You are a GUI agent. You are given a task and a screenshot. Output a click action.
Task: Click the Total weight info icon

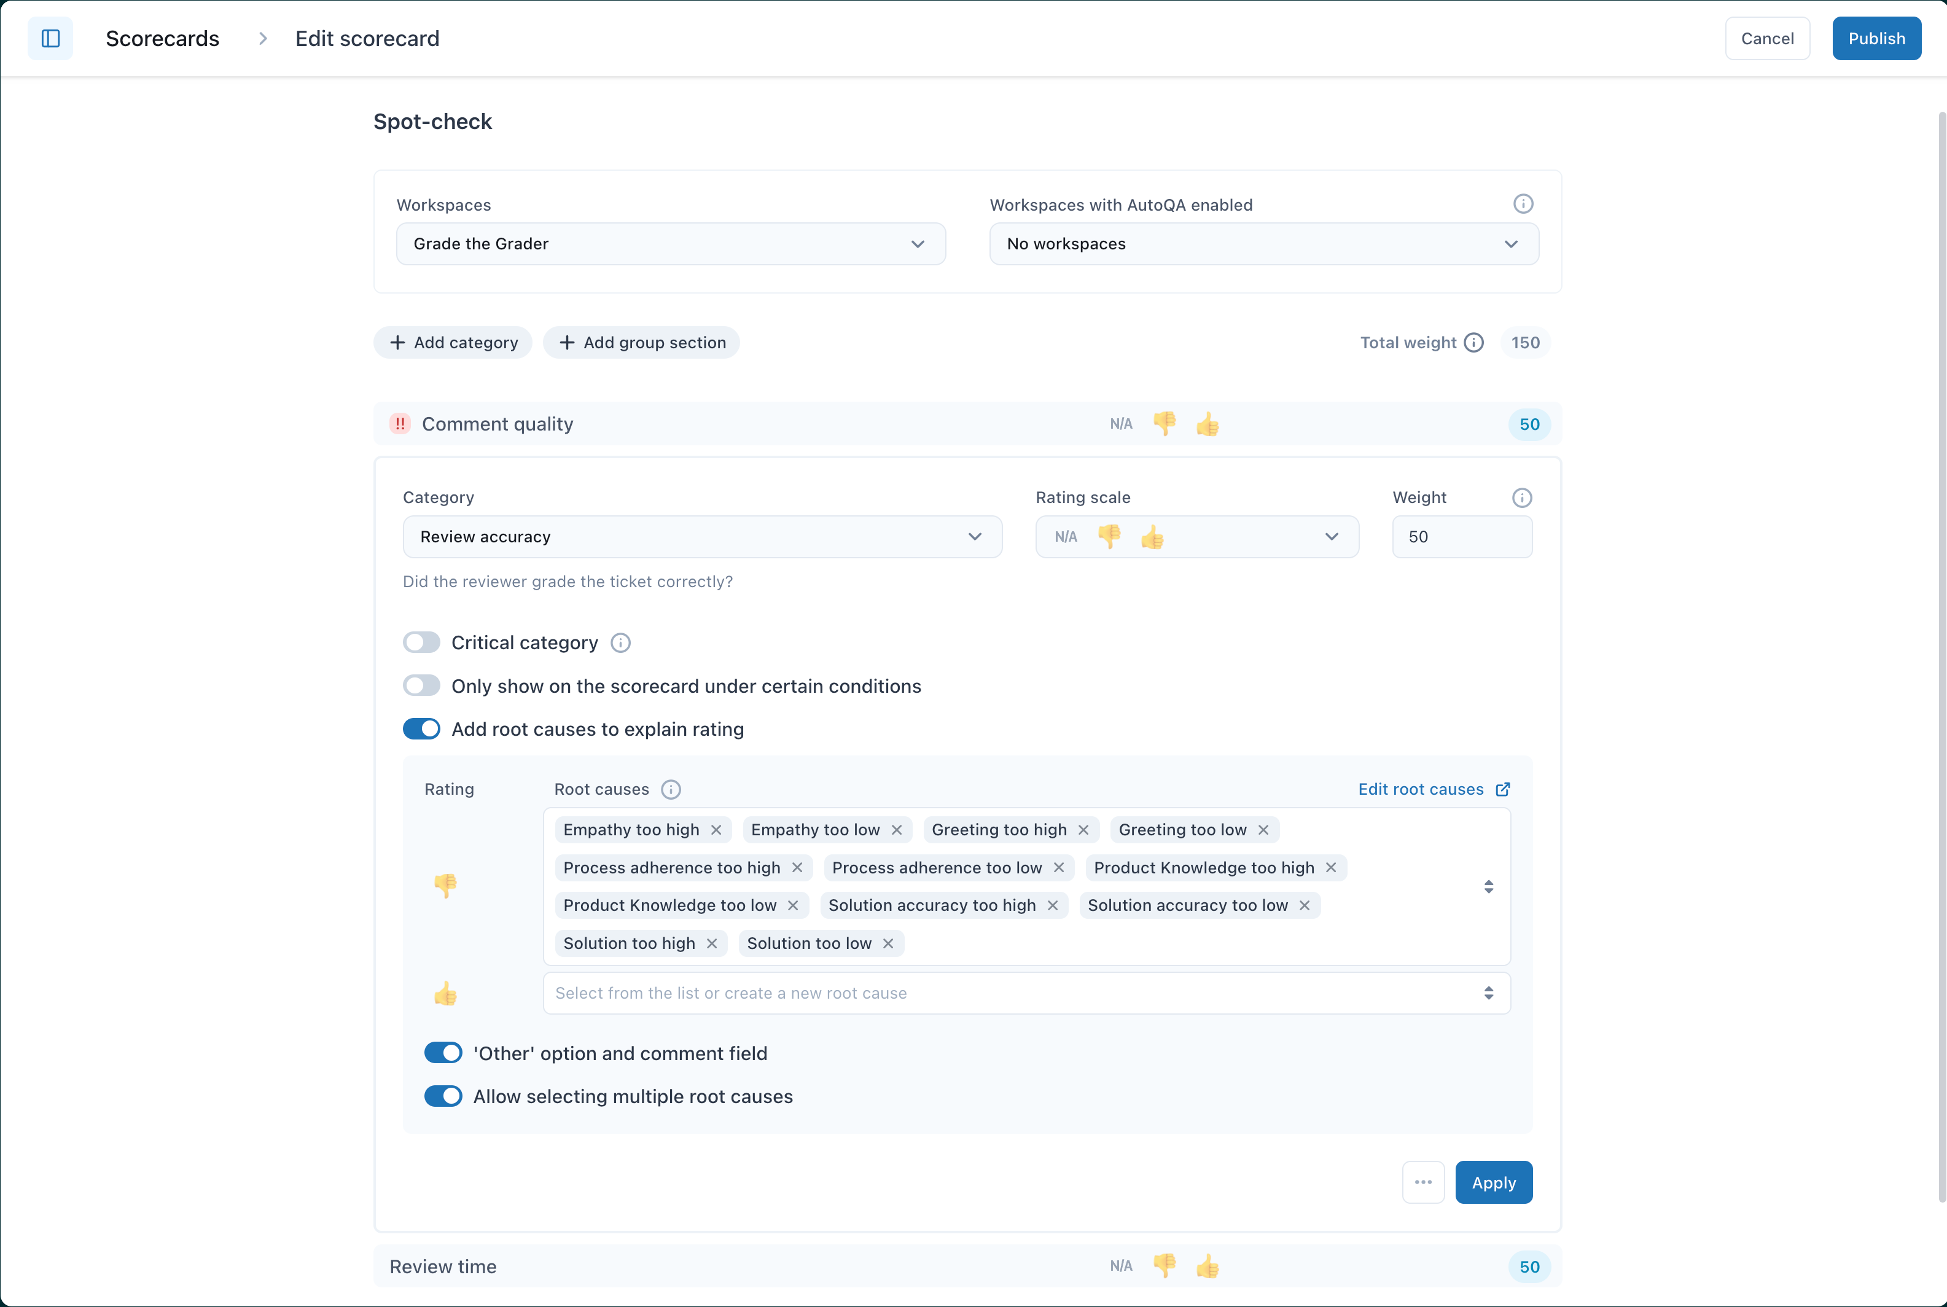[x=1473, y=343]
